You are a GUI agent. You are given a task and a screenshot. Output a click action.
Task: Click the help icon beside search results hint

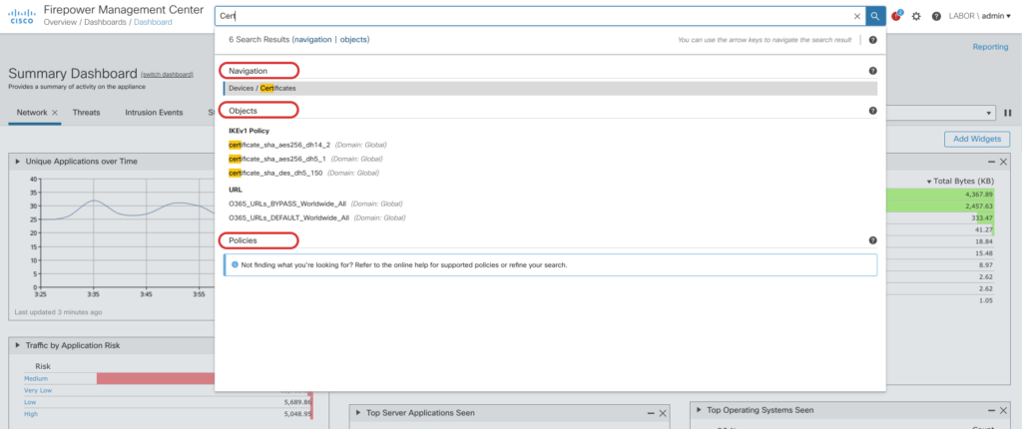tap(872, 40)
